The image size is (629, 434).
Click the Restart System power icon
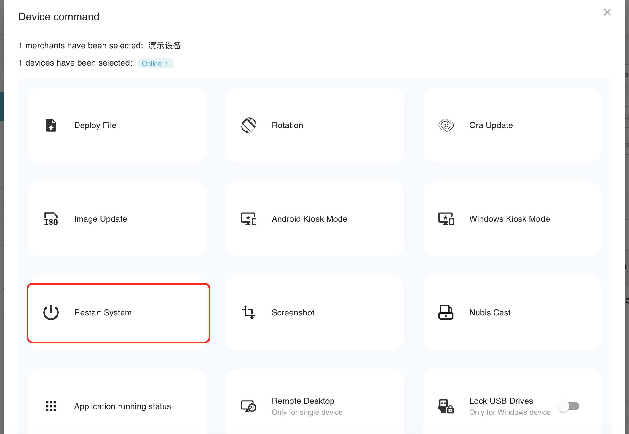pyautogui.click(x=51, y=312)
